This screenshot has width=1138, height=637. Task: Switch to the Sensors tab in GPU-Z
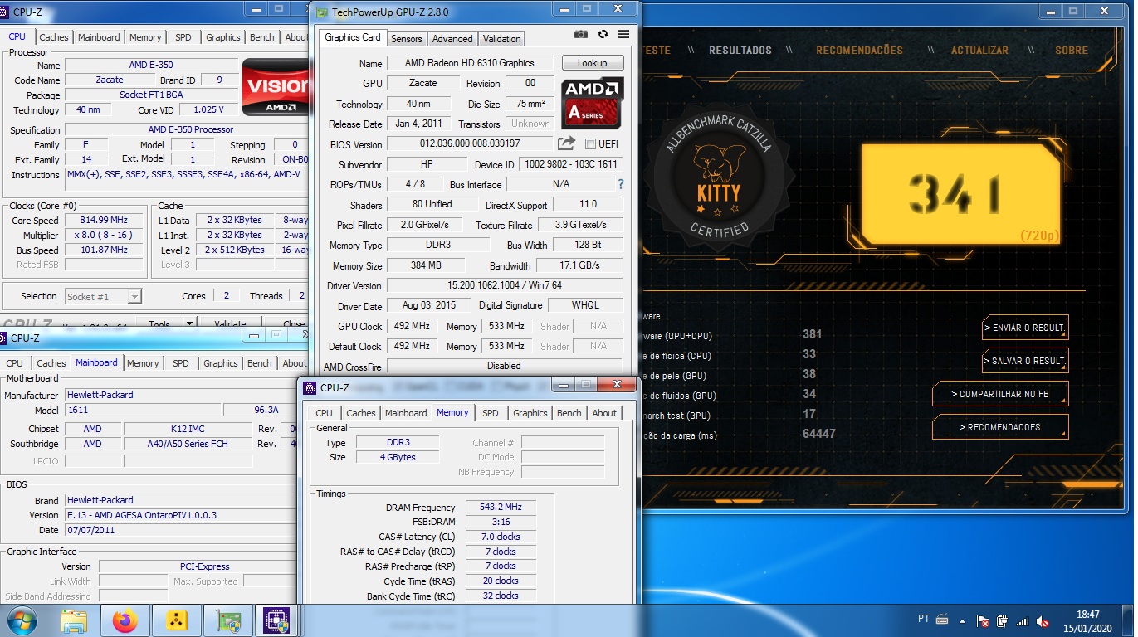click(x=407, y=38)
